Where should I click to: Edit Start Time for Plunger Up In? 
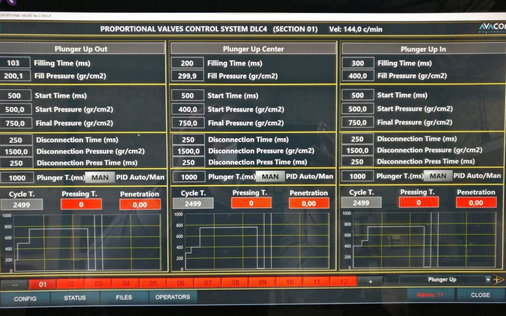357,95
